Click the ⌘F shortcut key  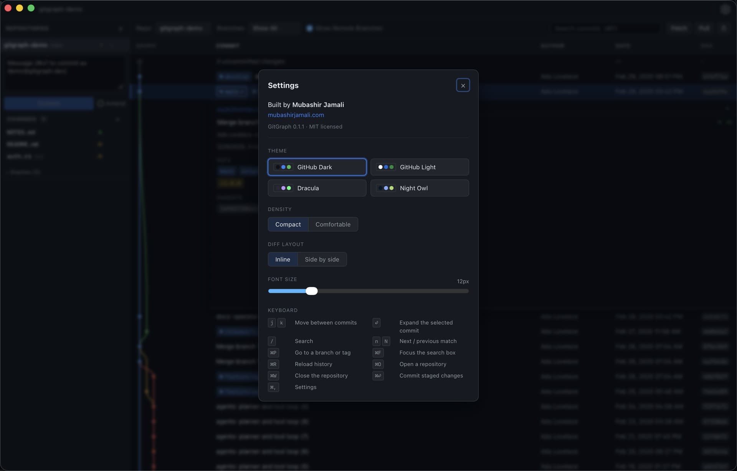coord(378,353)
